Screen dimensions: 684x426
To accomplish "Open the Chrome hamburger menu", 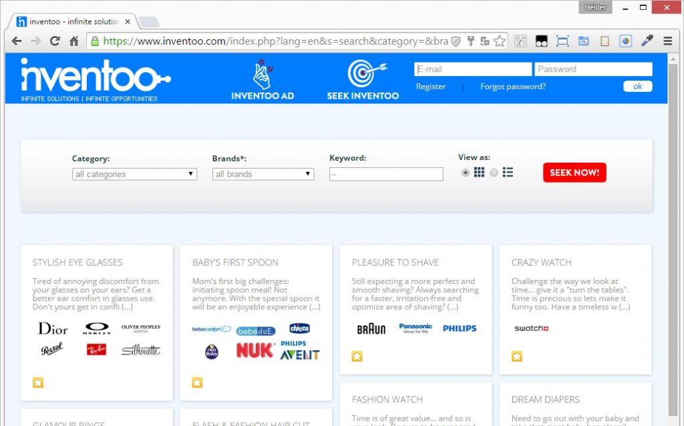I will click(x=667, y=41).
